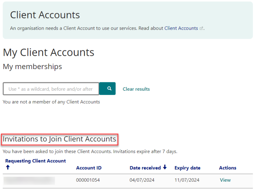Click the external link icon after Client Accounts
Viewport: 259px width, 192px height.
point(201,28)
